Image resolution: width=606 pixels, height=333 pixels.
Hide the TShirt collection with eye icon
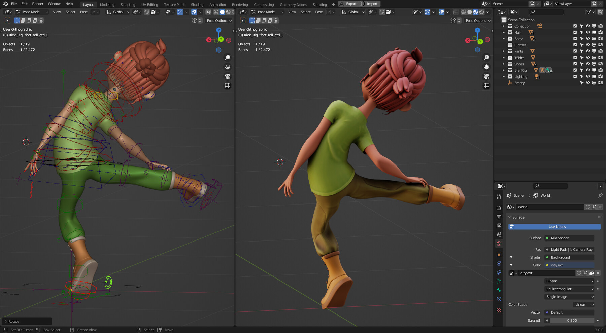588,58
